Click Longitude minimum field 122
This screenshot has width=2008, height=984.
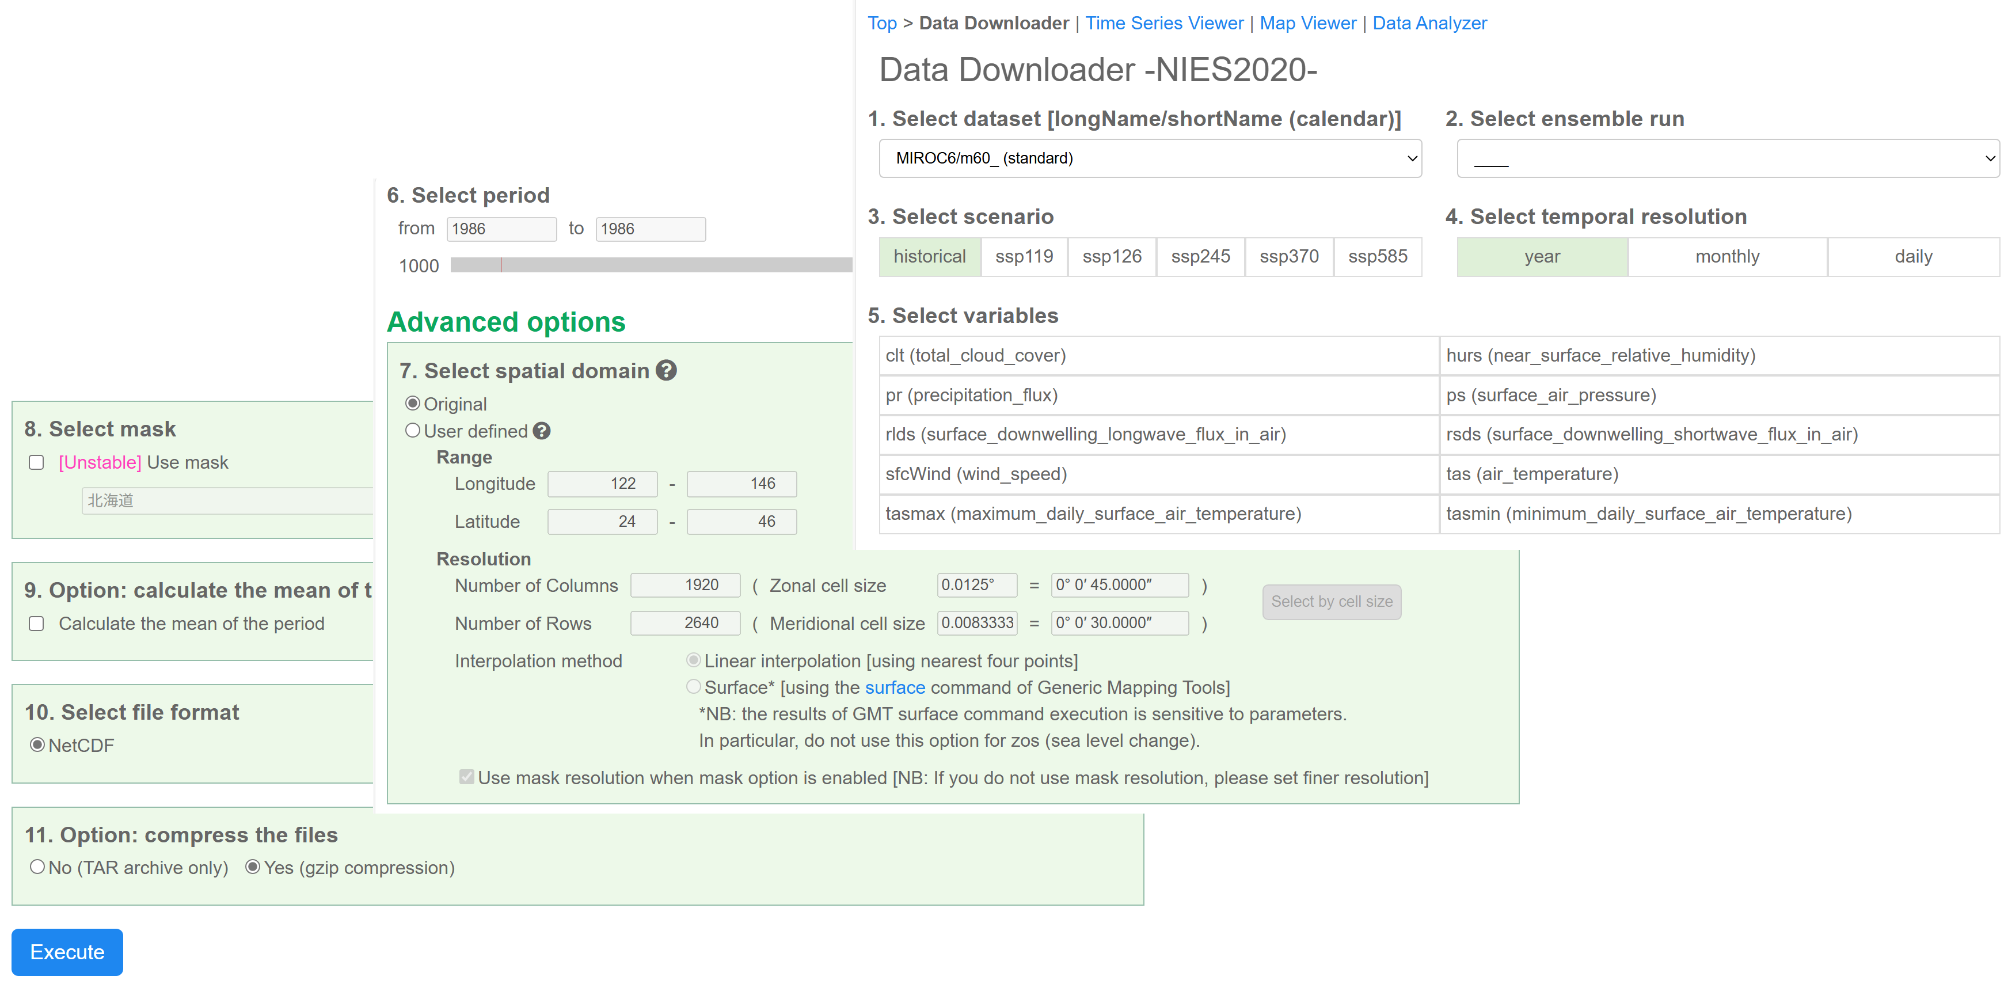point(602,484)
